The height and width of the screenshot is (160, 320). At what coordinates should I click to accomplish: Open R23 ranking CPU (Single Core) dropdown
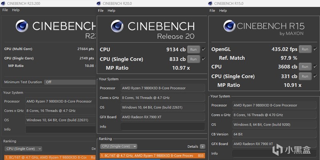click(24, 149)
